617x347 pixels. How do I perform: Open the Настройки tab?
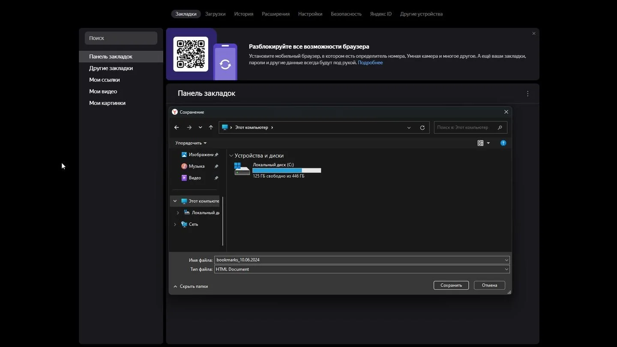310,14
